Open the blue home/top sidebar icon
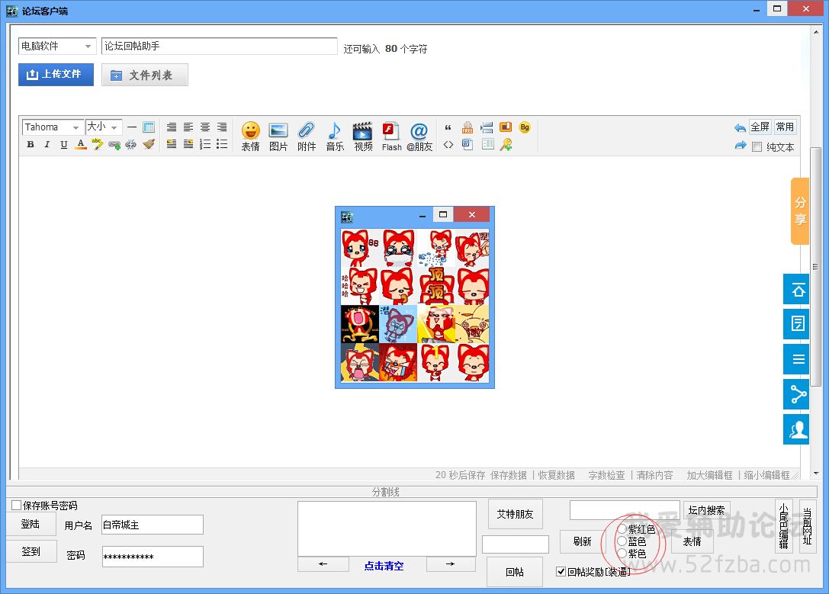This screenshot has width=829, height=594. pyautogui.click(x=796, y=289)
